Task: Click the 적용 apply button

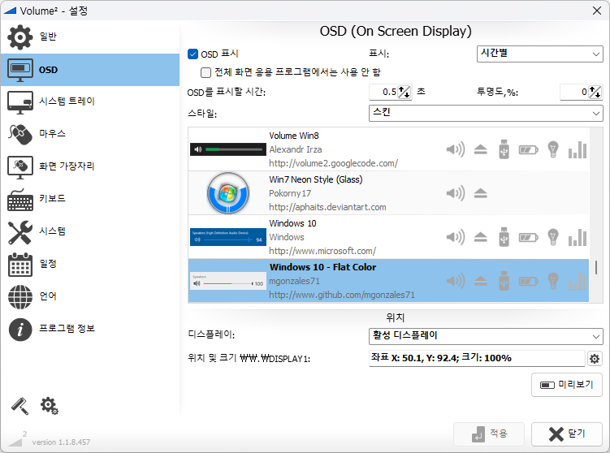Action: click(x=489, y=434)
